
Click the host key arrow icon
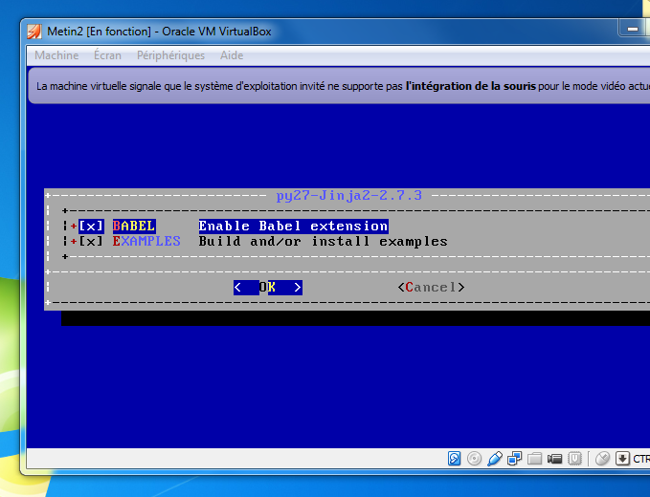[x=622, y=459]
